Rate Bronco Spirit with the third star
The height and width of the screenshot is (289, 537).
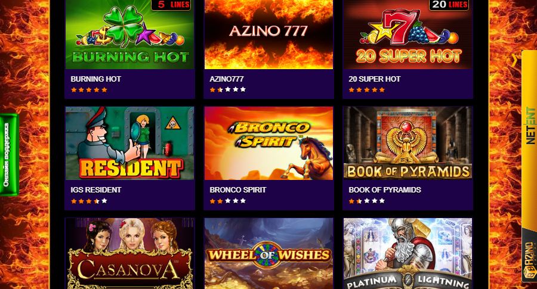point(228,201)
